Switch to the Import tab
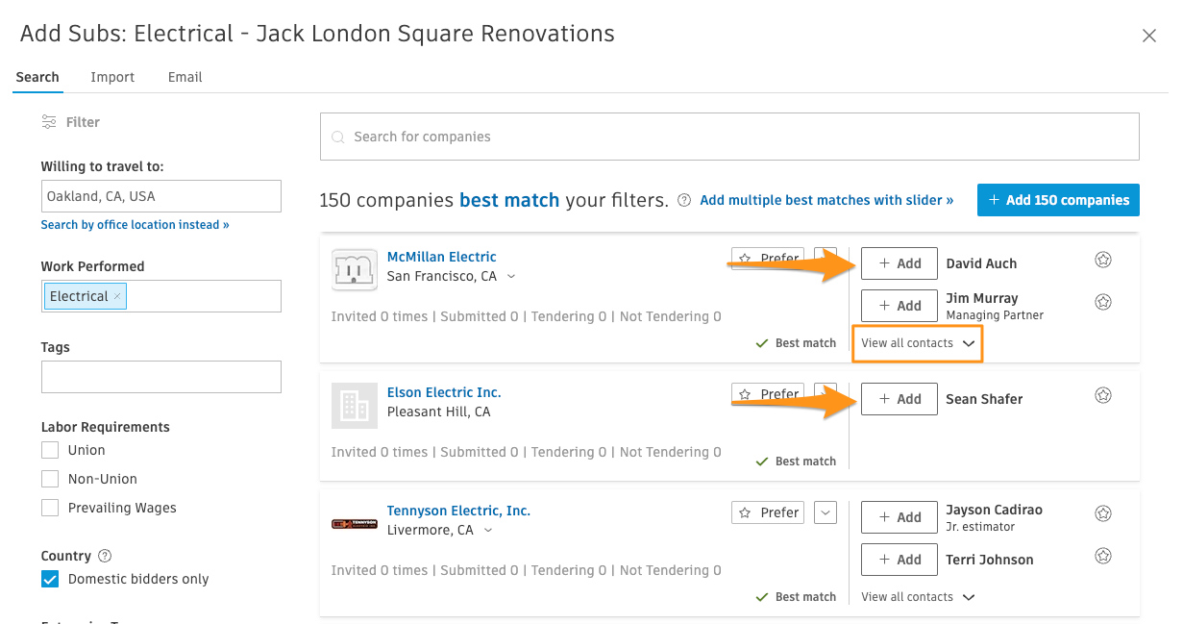Image resolution: width=1183 pixels, height=624 pixels. coord(112,77)
